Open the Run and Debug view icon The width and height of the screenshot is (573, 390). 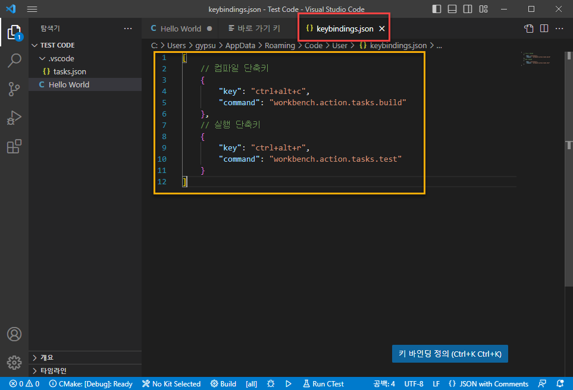[x=14, y=118]
